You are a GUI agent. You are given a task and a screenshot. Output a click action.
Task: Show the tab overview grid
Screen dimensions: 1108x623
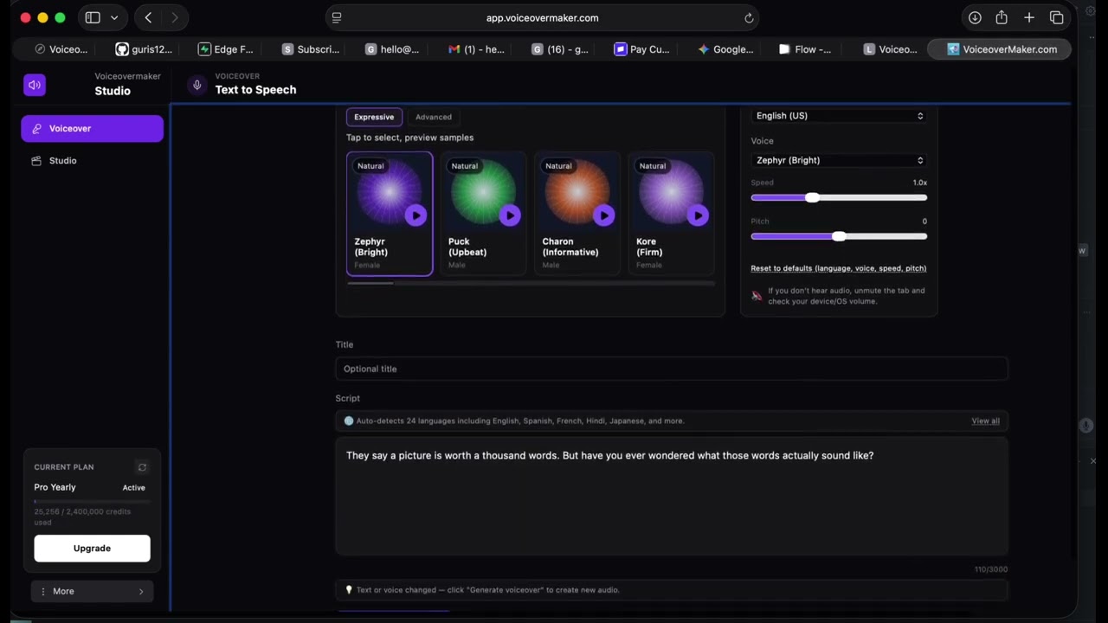click(x=1057, y=17)
